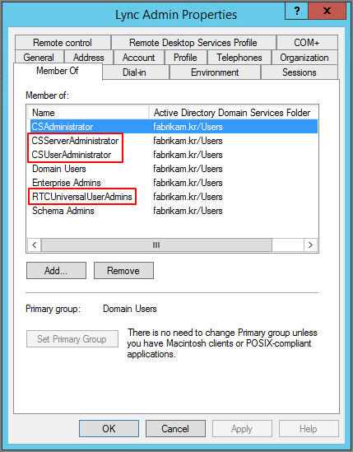Switch to the Environment tab
The height and width of the screenshot is (452, 353).
[215, 72]
